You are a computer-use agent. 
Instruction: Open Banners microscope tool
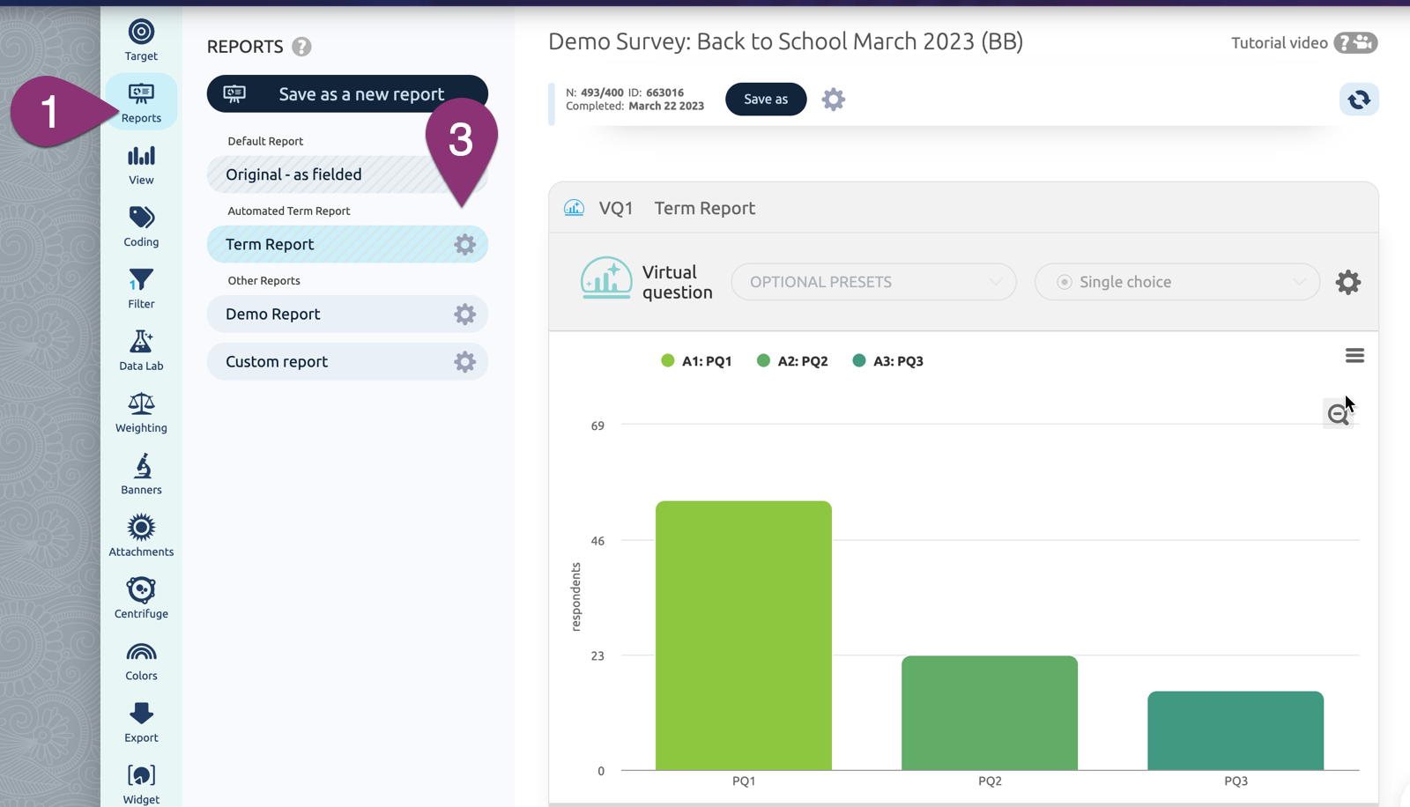click(x=141, y=474)
